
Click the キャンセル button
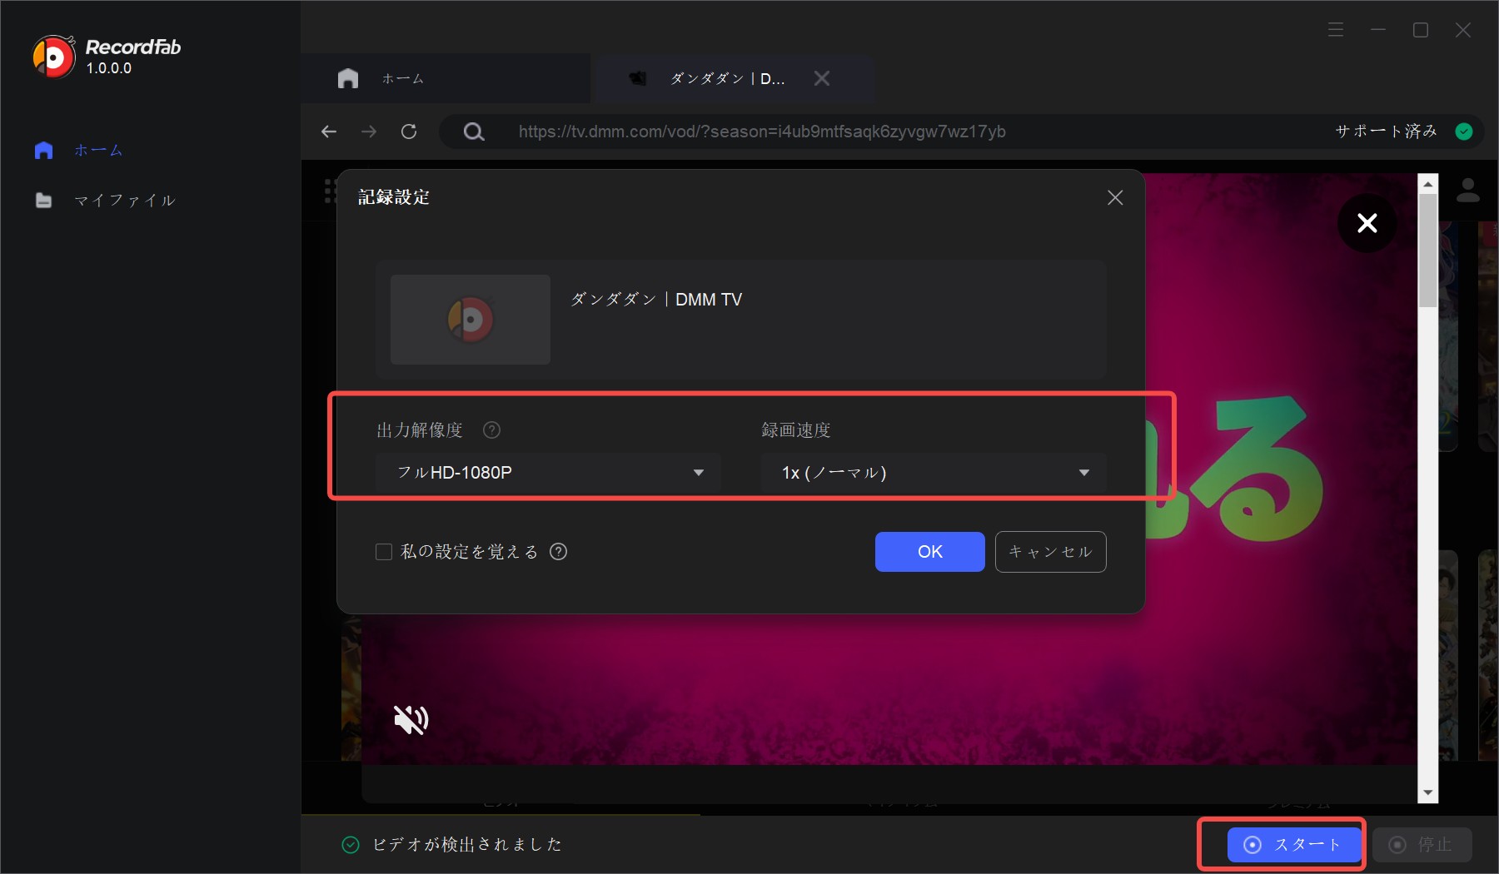(x=1051, y=552)
